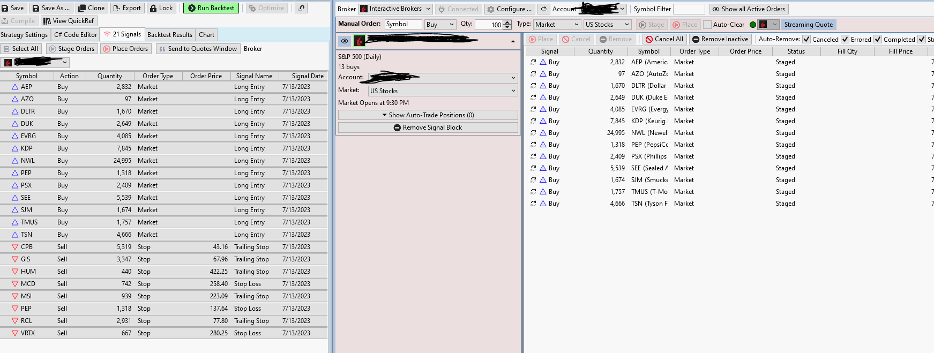
Task: Click the link icon beside Optimize
Action: (301, 8)
